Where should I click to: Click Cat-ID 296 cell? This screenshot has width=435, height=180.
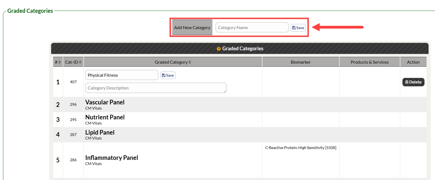point(73,104)
